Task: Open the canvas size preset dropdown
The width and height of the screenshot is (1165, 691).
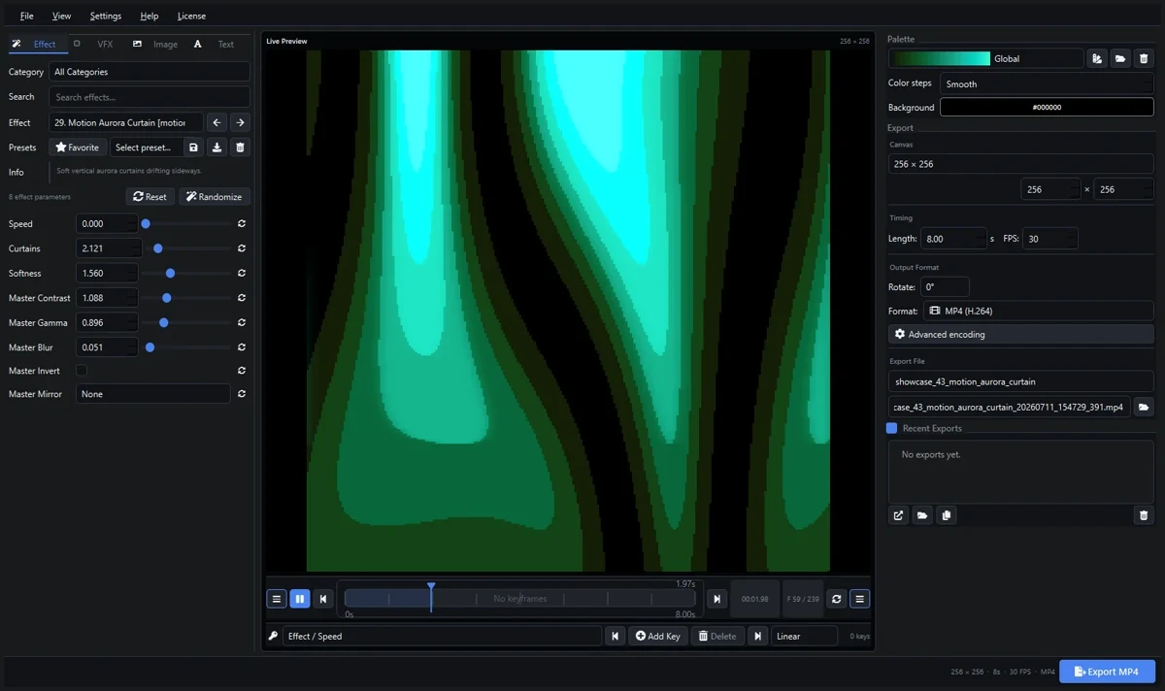Action: point(1021,164)
